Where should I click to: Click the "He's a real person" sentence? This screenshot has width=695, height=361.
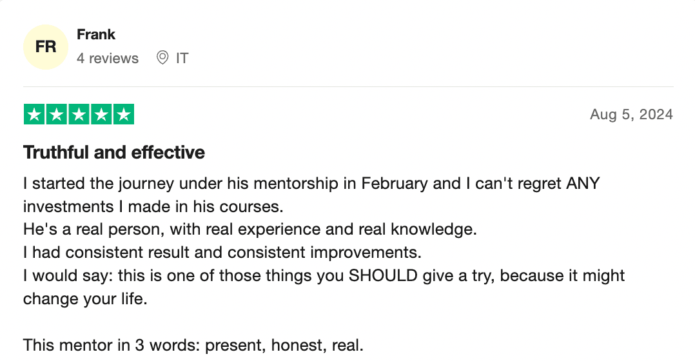coord(249,229)
